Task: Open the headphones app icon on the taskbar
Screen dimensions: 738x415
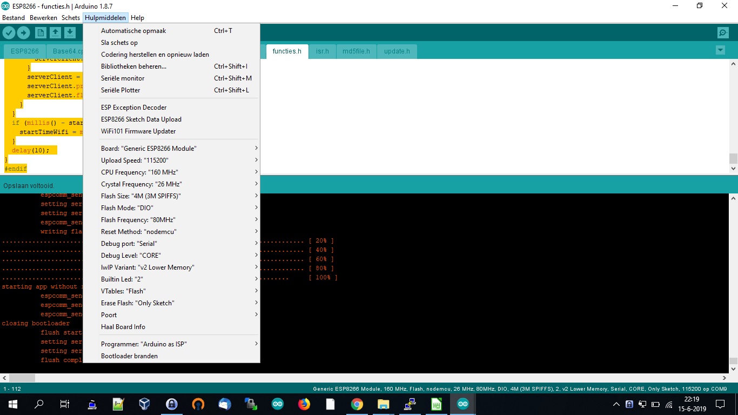Action: [198, 404]
